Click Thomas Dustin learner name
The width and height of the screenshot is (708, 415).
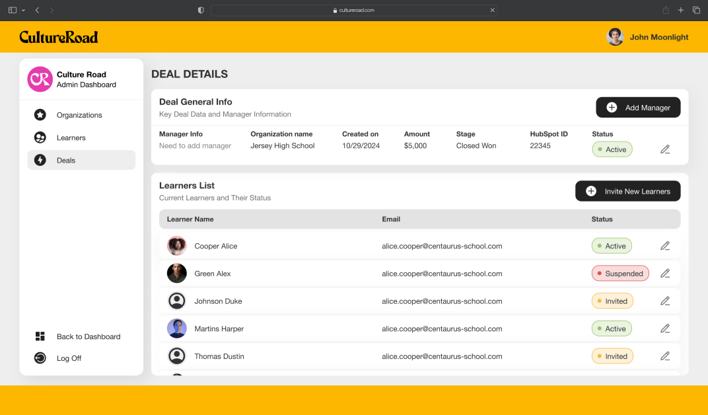tap(219, 356)
